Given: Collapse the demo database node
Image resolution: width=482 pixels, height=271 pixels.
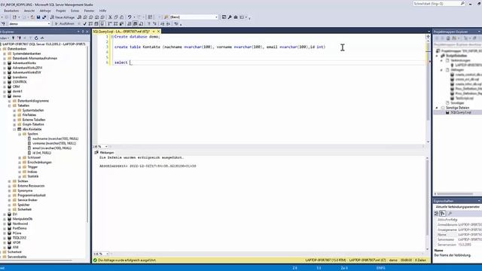Looking at the screenshot, I should (5, 96).
